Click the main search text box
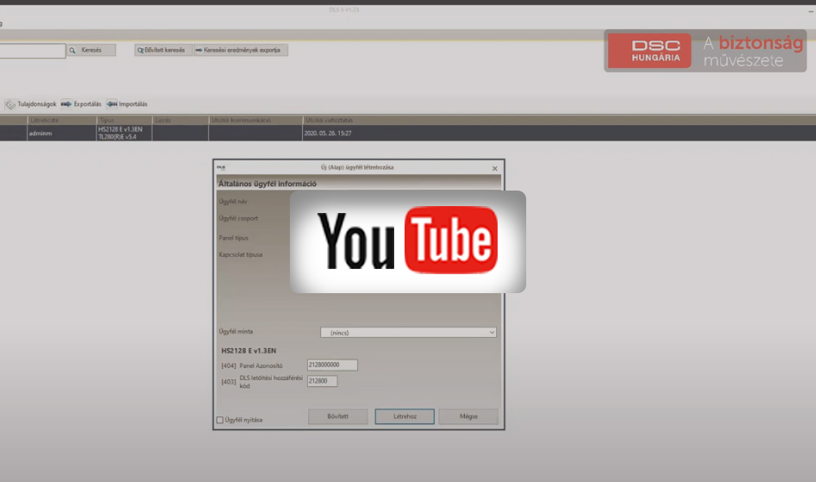Image resolution: width=816 pixels, height=482 pixels. click(x=33, y=51)
